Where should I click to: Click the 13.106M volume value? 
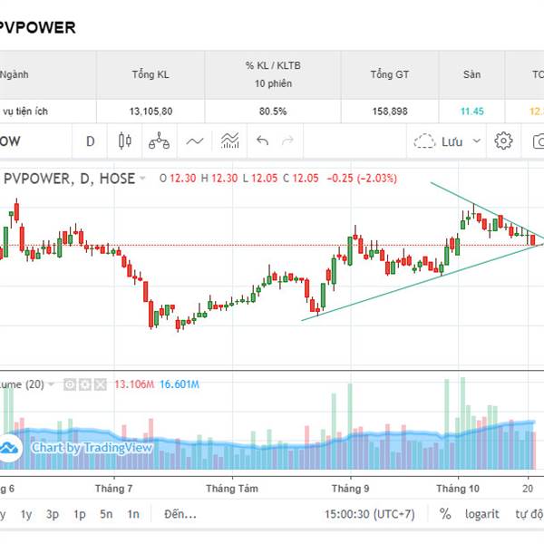pyautogui.click(x=134, y=384)
